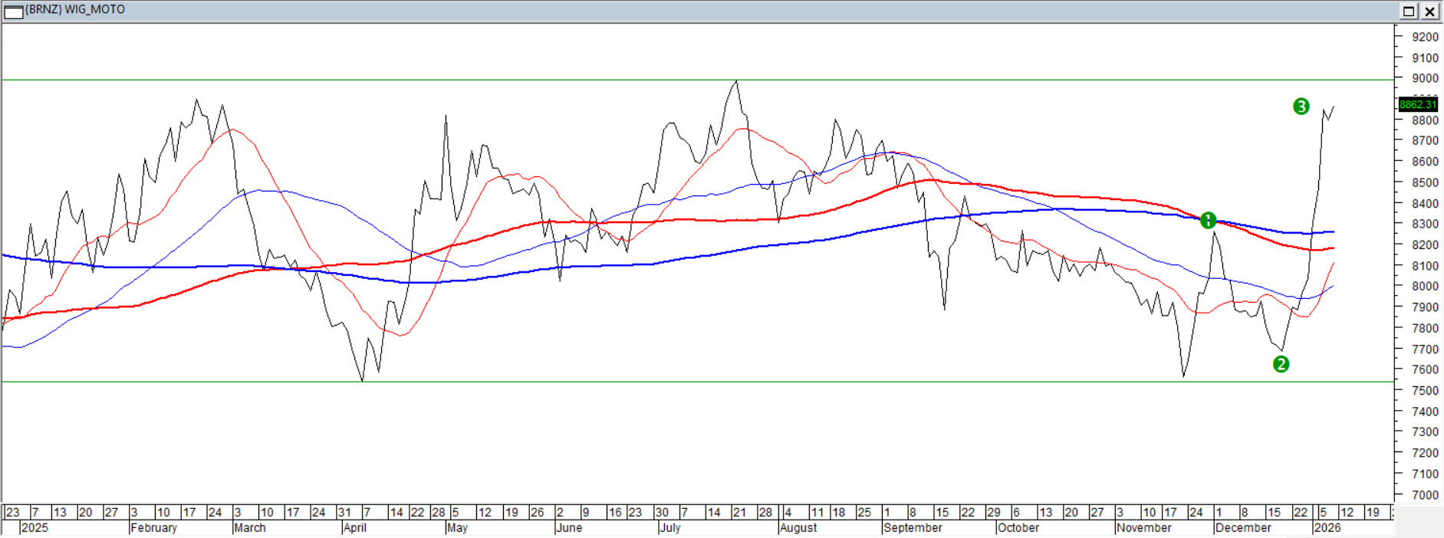
Task: Select the upper green resistance line at 9000
Action: point(460,80)
